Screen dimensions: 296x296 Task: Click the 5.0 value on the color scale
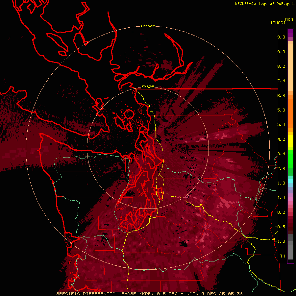click(281, 125)
